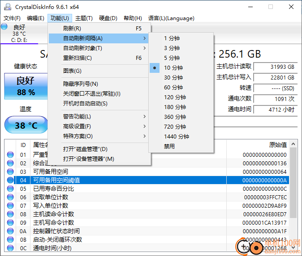Click the 1091 次 power-on count field

click(276, 99)
